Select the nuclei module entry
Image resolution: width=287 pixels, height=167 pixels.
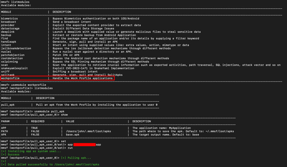[6, 52]
